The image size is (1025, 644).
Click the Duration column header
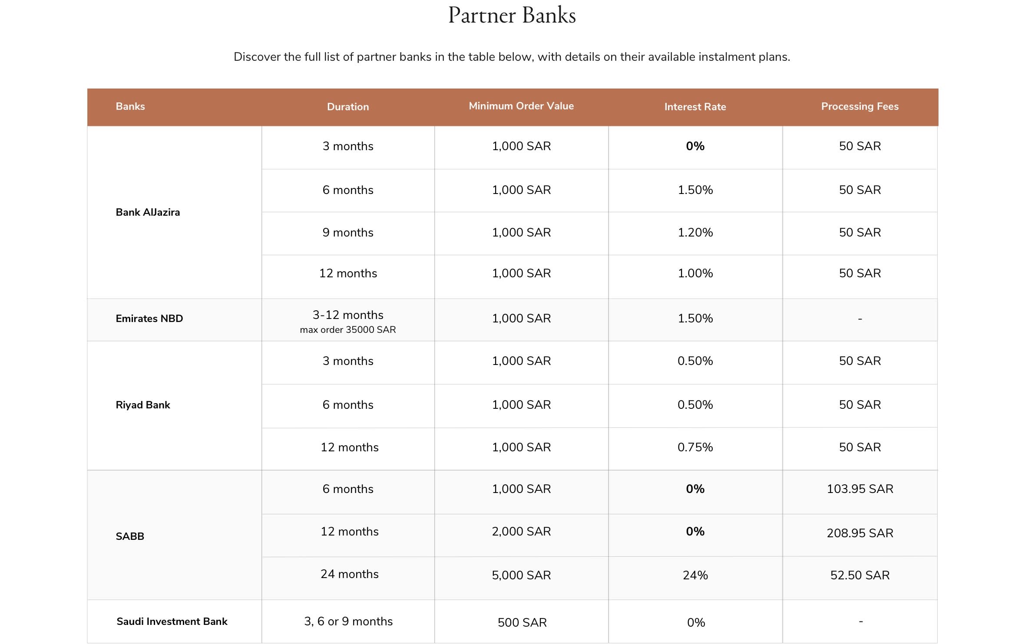[348, 107]
